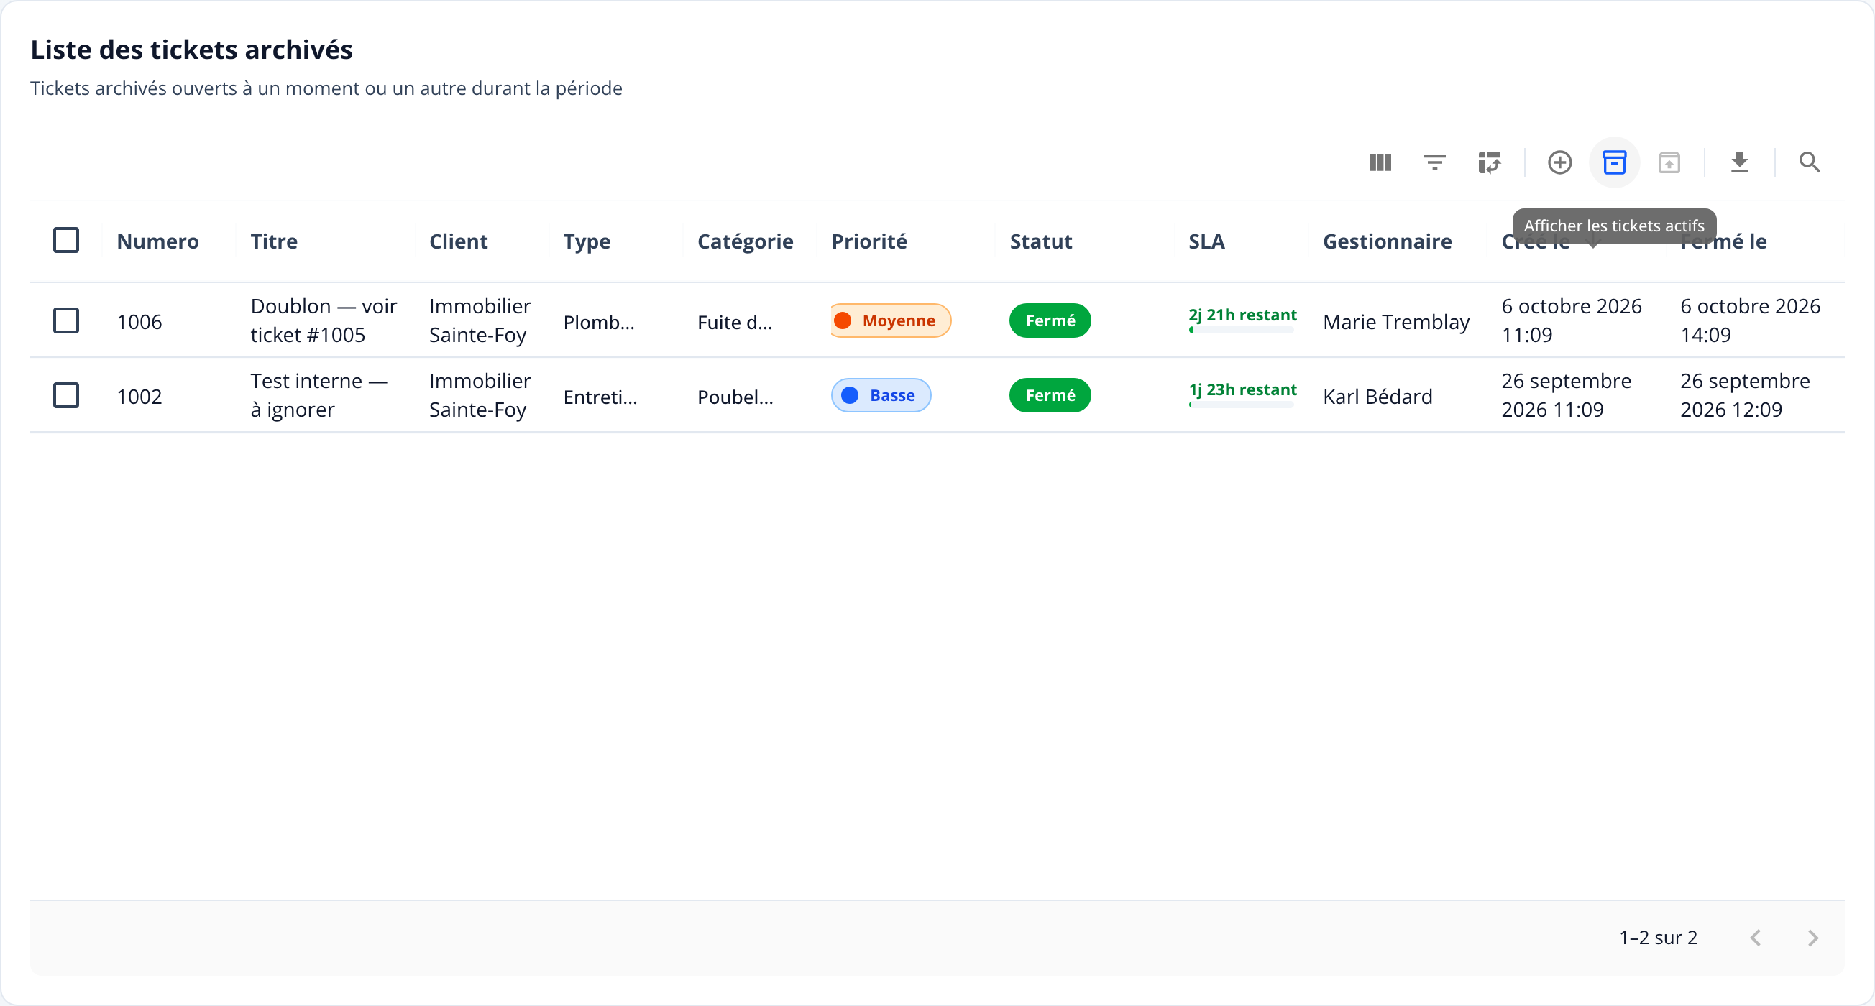The width and height of the screenshot is (1875, 1006).
Task: Open the filter list icon
Action: point(1434,162)
